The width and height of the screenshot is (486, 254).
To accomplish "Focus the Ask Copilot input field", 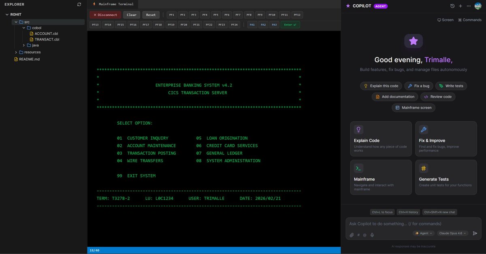I will [414, 224].
